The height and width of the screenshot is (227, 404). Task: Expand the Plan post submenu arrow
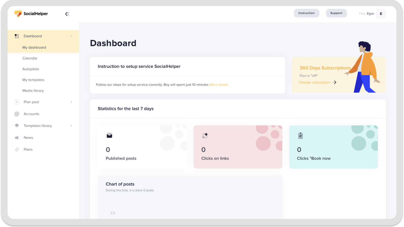71,102
